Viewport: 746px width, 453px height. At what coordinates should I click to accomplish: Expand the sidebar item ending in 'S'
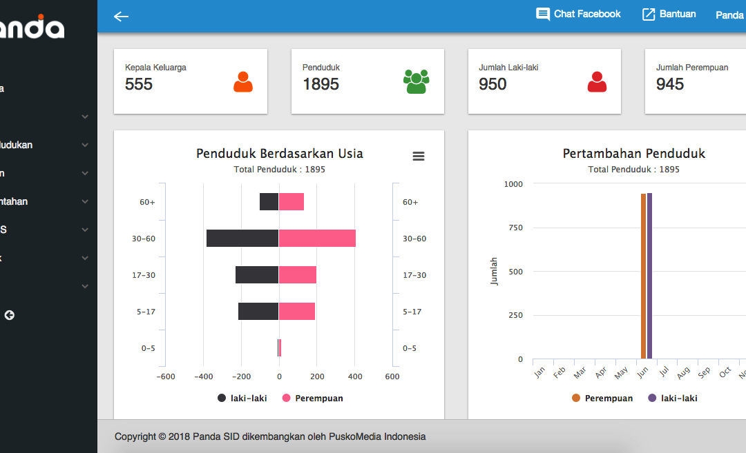(x=85, y=230)
